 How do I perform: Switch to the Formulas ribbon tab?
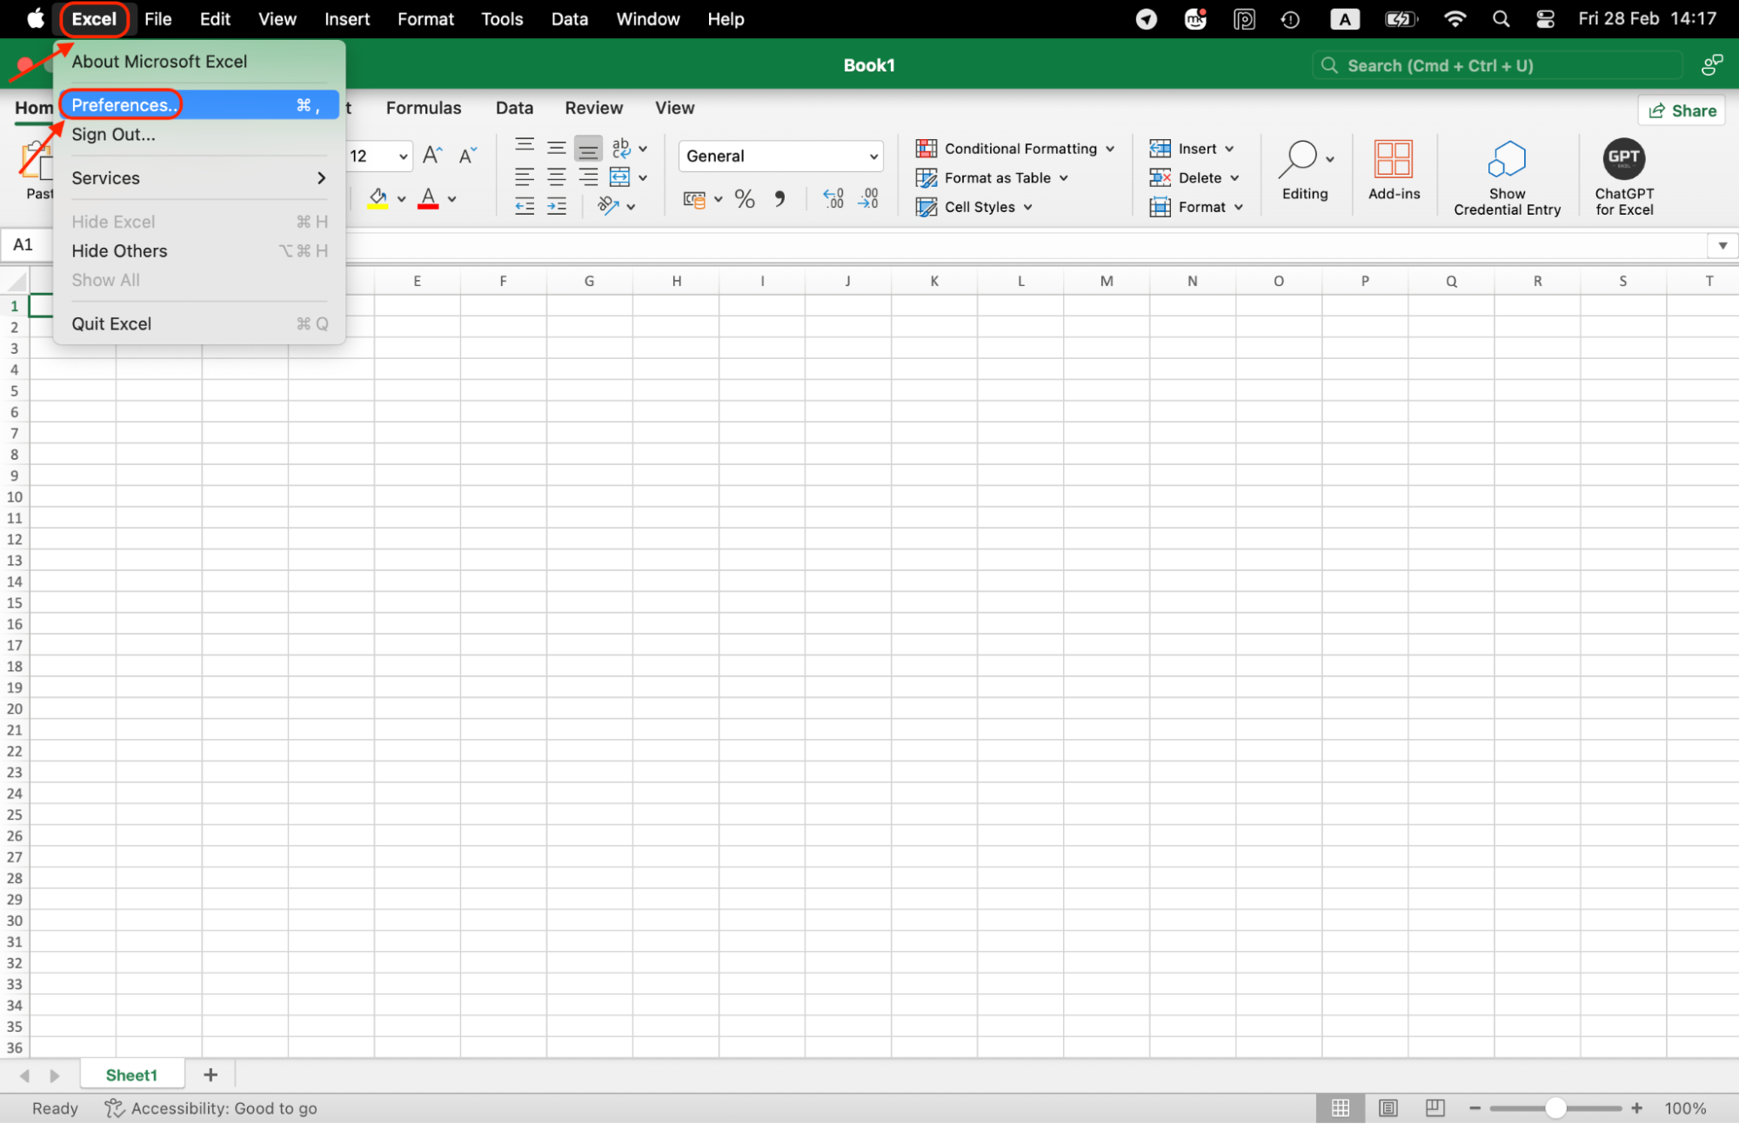tap(423, 108)
